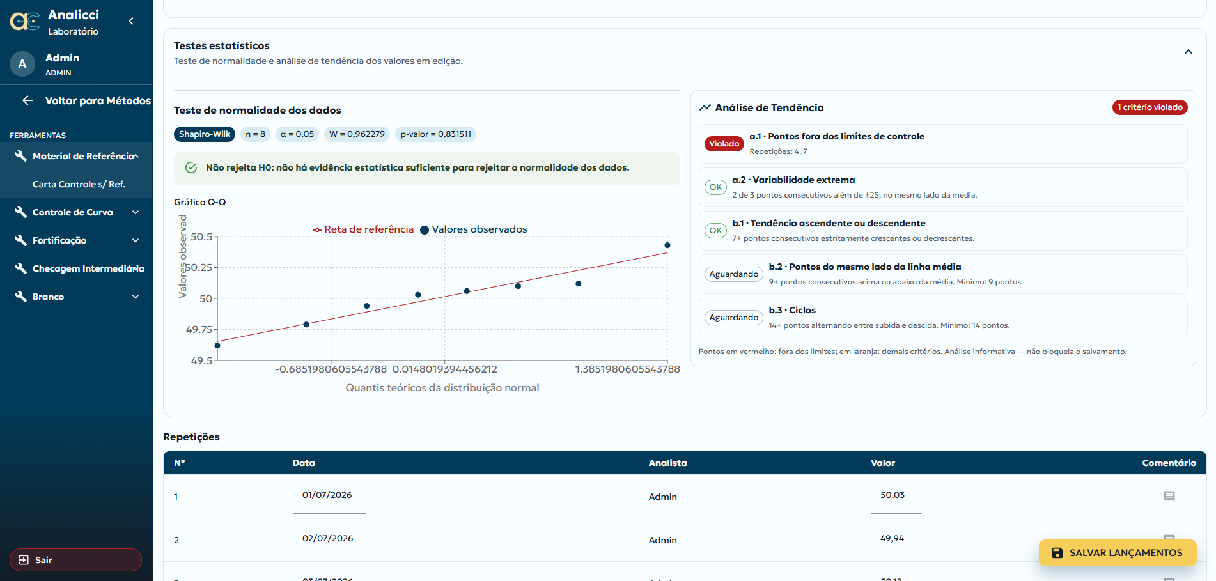Edit value field 49,94 in row 2
The height and width of the screenshot is (581, 1216).
tap(896, 539)
